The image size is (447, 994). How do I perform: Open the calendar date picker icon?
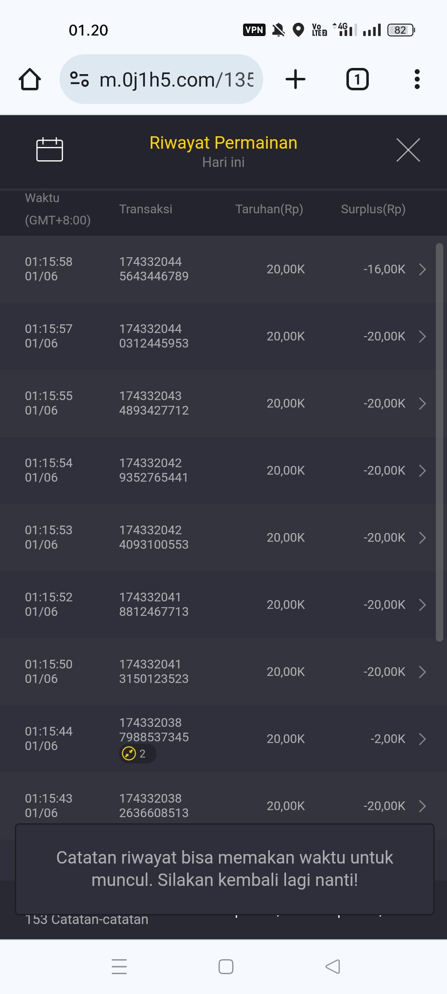point(50,149)
